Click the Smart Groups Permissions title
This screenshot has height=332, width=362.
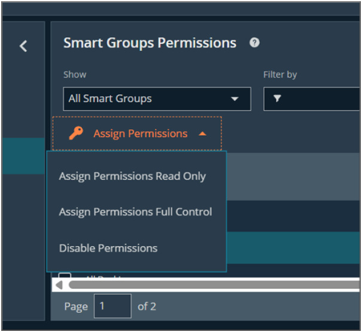coord(150,43)
